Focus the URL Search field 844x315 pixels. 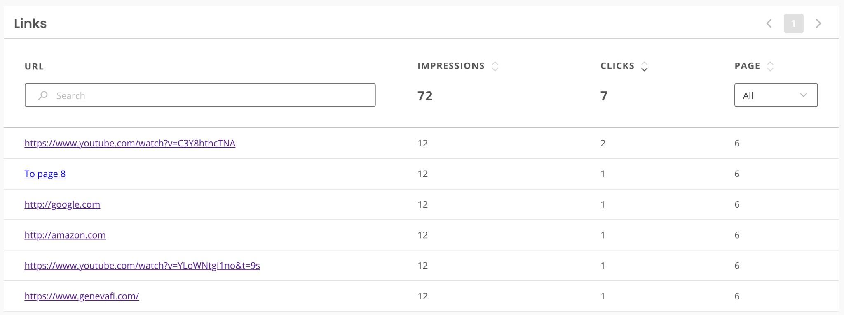[x=200, y=95]
